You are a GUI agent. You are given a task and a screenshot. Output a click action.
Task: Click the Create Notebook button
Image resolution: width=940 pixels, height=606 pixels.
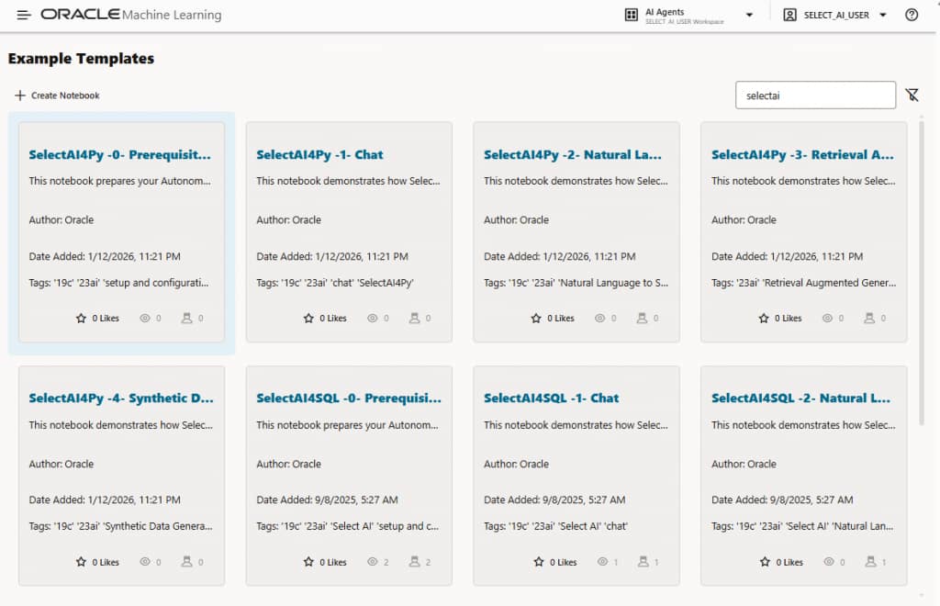click(57, 95)
